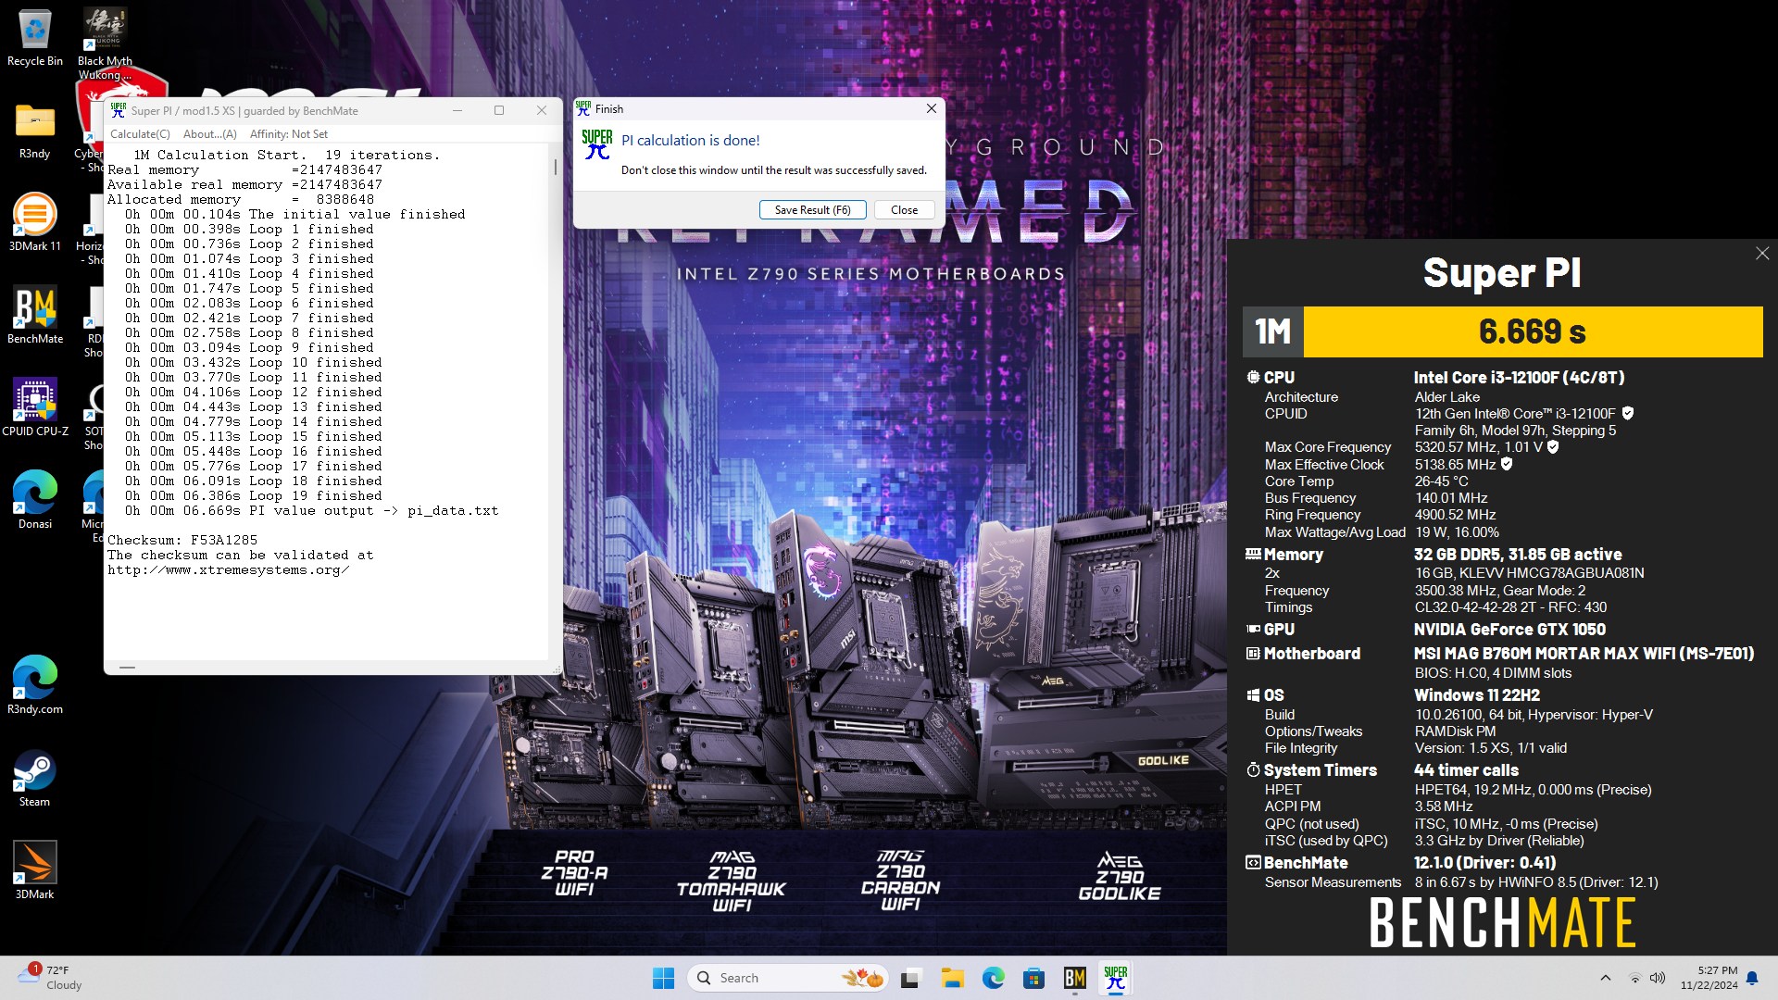Click the 6.669 s result in the BenchMate panel
The height and width of the screenshot is (1000, 1778).
click(1533, 331)
